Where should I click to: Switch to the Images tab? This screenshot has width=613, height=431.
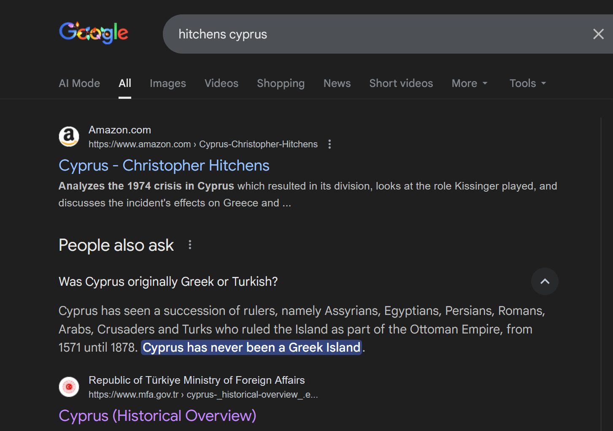(167, 84)
